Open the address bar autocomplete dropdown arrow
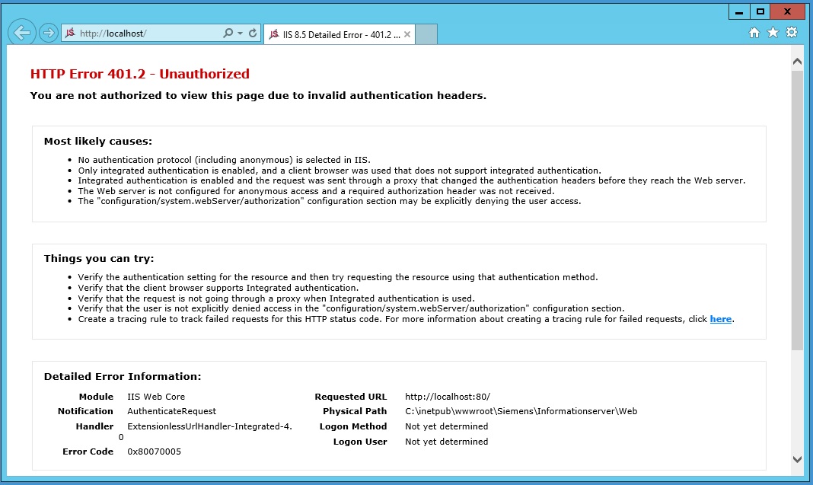The width and height of the screenshot is (813, 485). point(240,34)
